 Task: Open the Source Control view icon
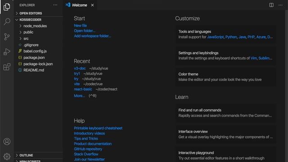pyautogui.click(x=7, y=37)
